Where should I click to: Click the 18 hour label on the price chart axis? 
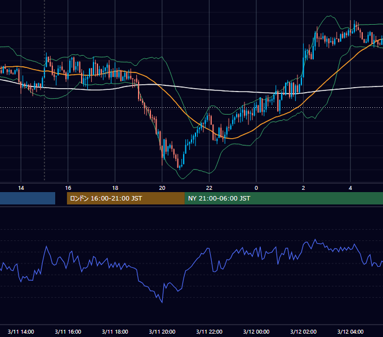[115, 188]
